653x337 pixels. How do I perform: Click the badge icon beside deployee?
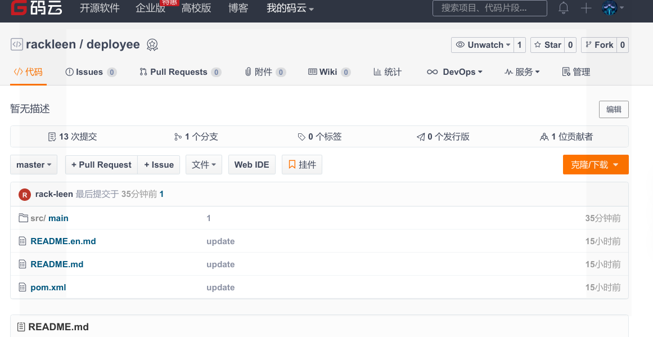[152, 45]
